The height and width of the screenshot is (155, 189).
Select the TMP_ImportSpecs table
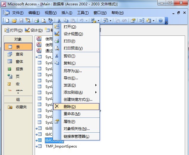61,146
